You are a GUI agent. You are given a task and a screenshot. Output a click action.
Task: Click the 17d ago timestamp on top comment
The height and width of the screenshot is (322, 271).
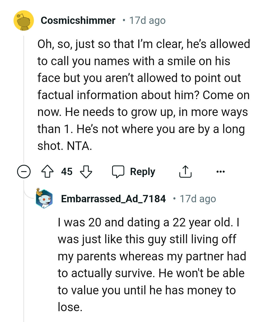click(x=147, y=20)
